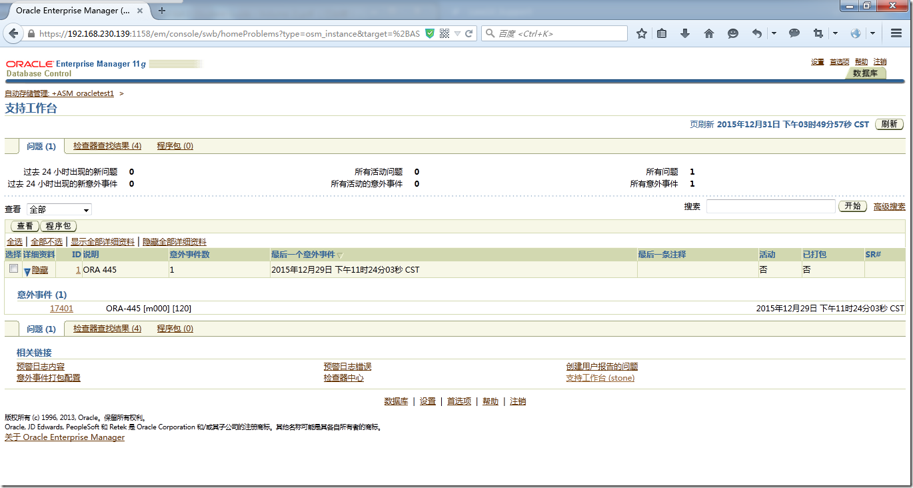Click the 程序包 button above the table
Screen dimensions: 913x488
[x=59, y=227]
